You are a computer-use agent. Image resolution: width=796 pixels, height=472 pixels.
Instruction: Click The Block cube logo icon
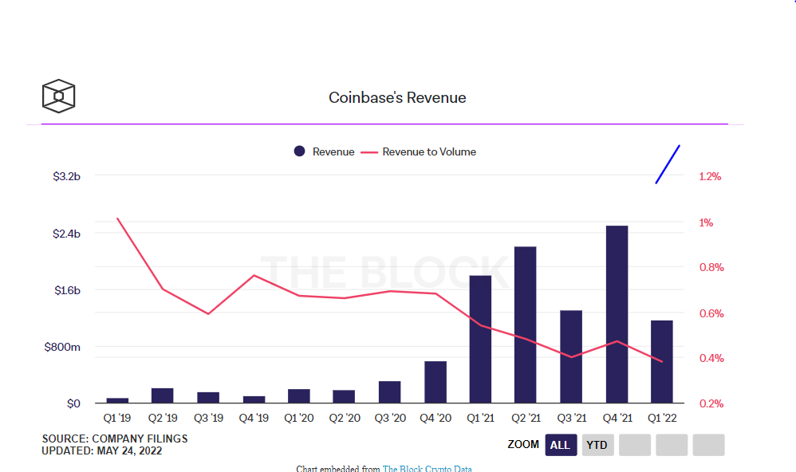(58, 96)
